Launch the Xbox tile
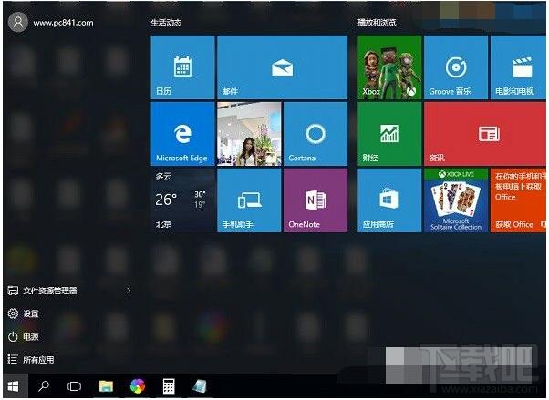 tap(388, 67)
